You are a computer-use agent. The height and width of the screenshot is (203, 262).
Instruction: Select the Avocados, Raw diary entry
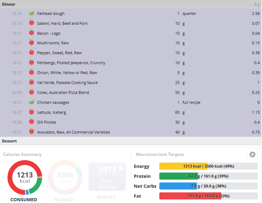point(131,132)
